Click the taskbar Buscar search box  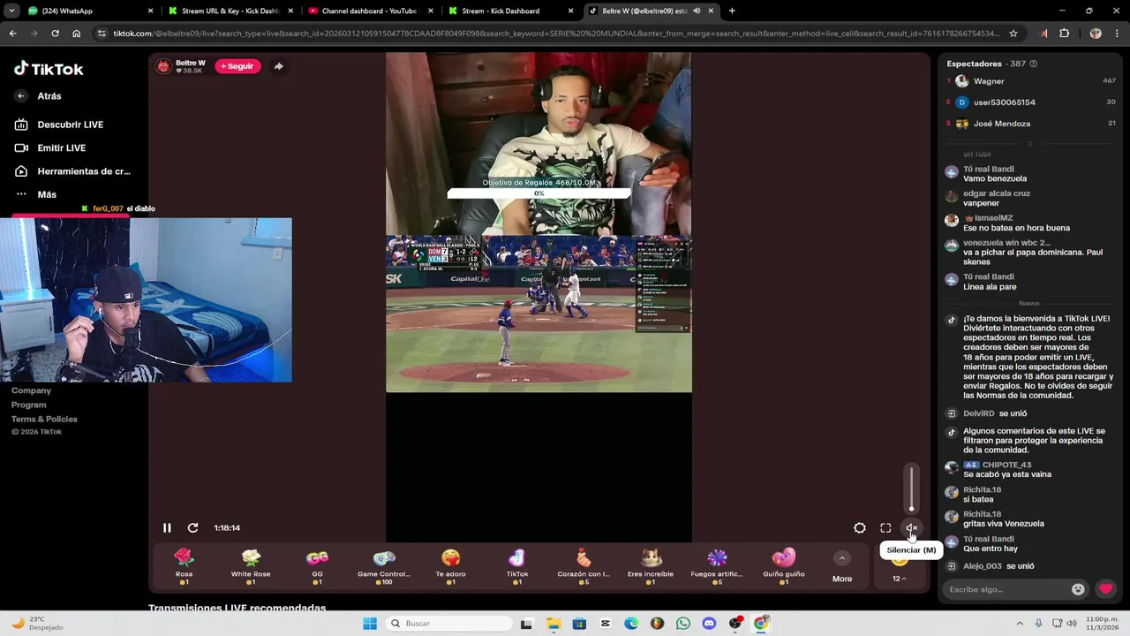(x=448, y=624)
